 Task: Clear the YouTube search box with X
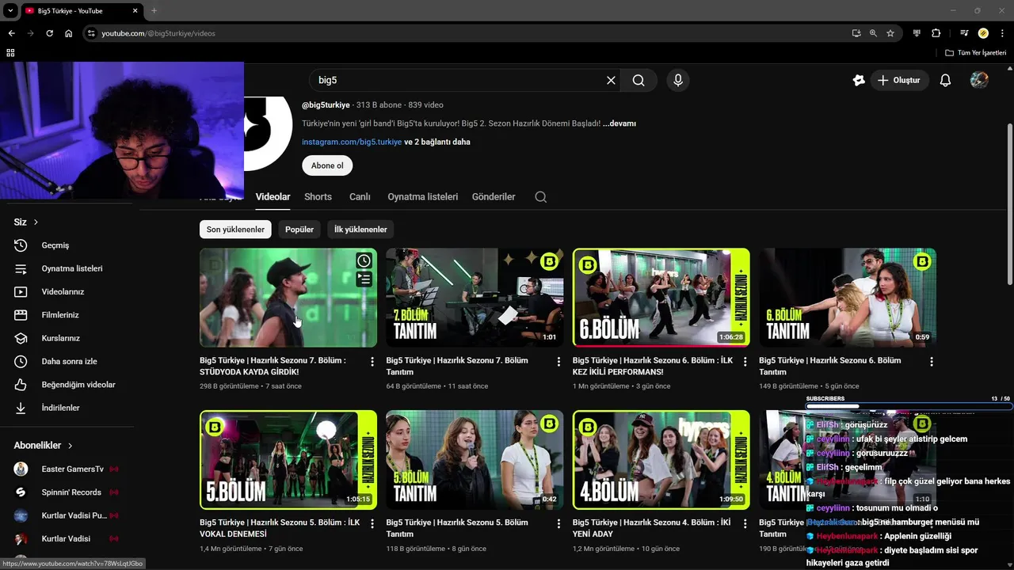[x=611, y=80]
